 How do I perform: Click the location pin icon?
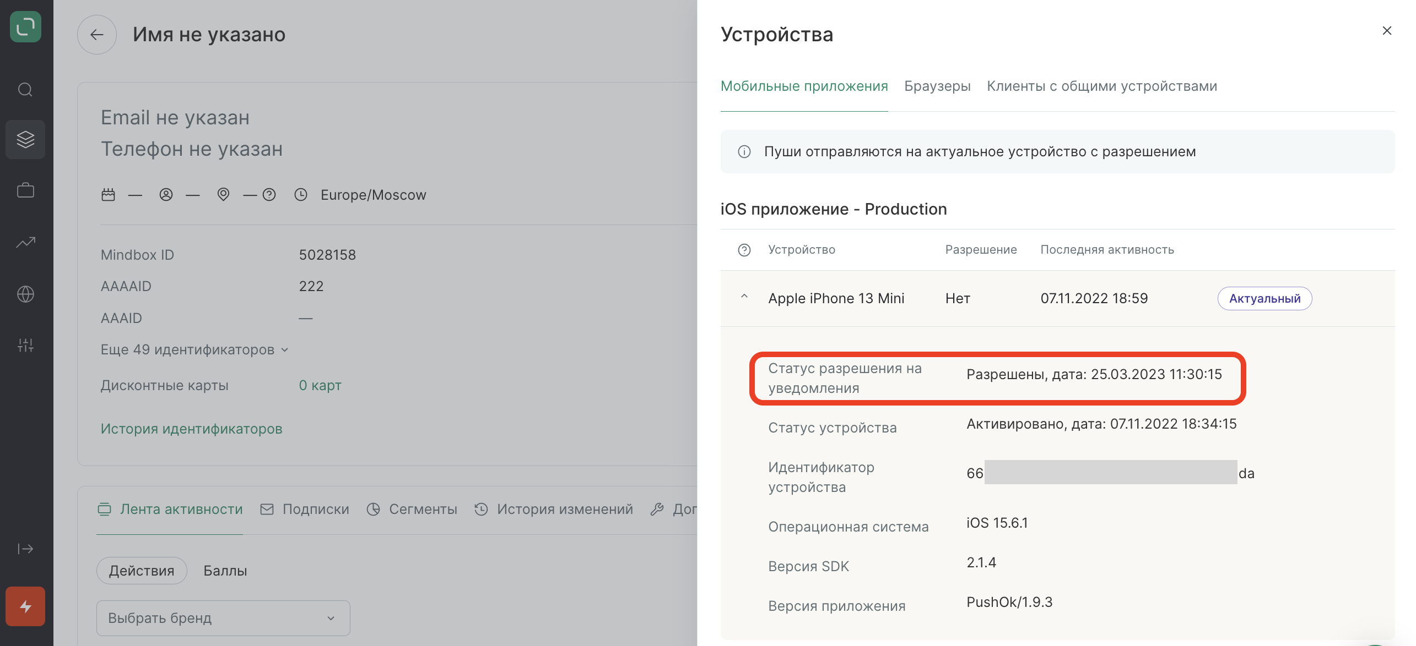click(x=223, y=194)
